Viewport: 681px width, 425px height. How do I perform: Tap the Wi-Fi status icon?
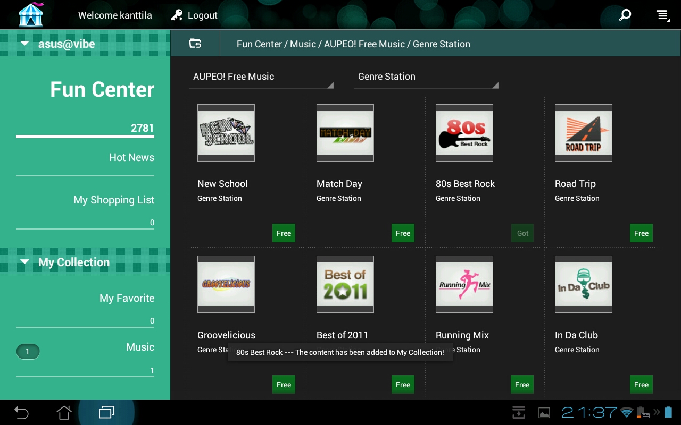point(627,413)
